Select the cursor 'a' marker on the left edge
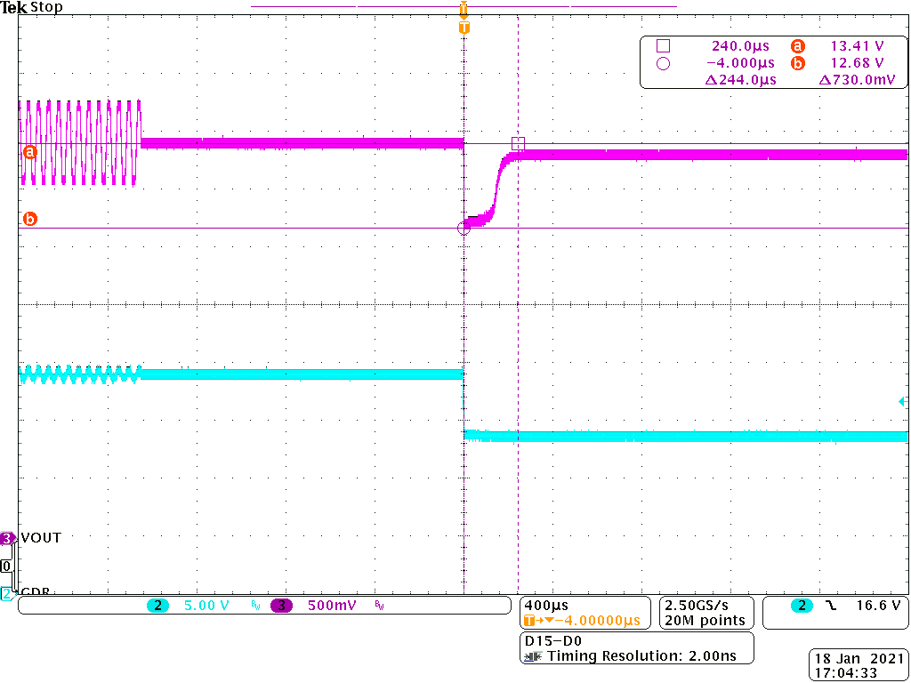Viewport: 911px width, 683px height. 29,152
